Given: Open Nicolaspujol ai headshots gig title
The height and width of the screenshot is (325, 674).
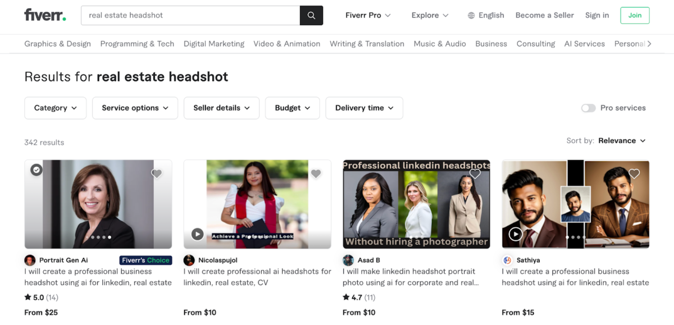Looking at the screenshot, I should [257, 277].
